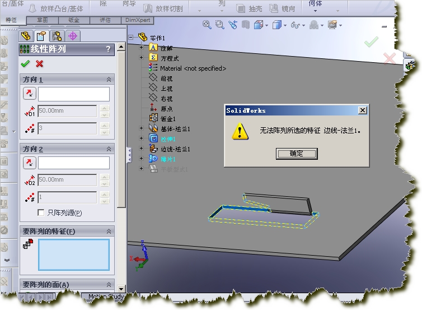The image size is (422, 310).
Task: Reverse direction 1 arrow button
Action: 29,94
